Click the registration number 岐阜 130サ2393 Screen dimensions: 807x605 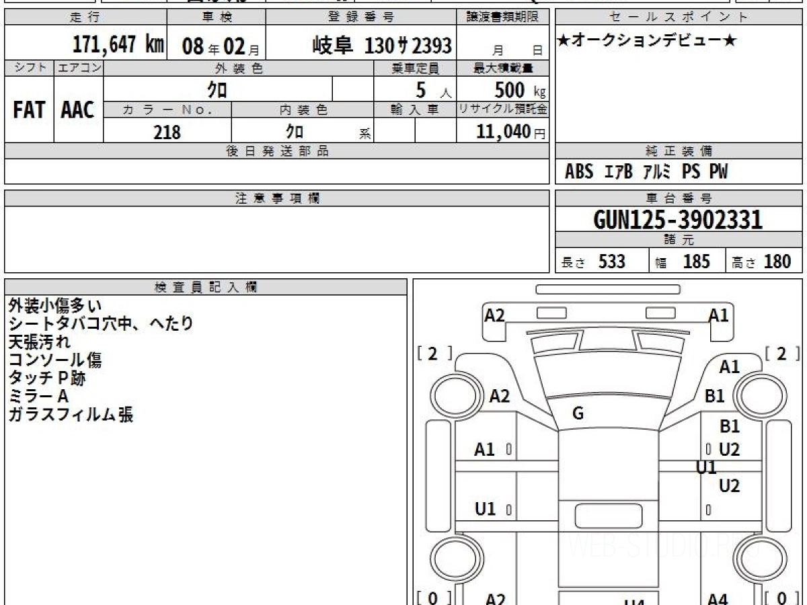pyautogui.click(x=382, y=46)
